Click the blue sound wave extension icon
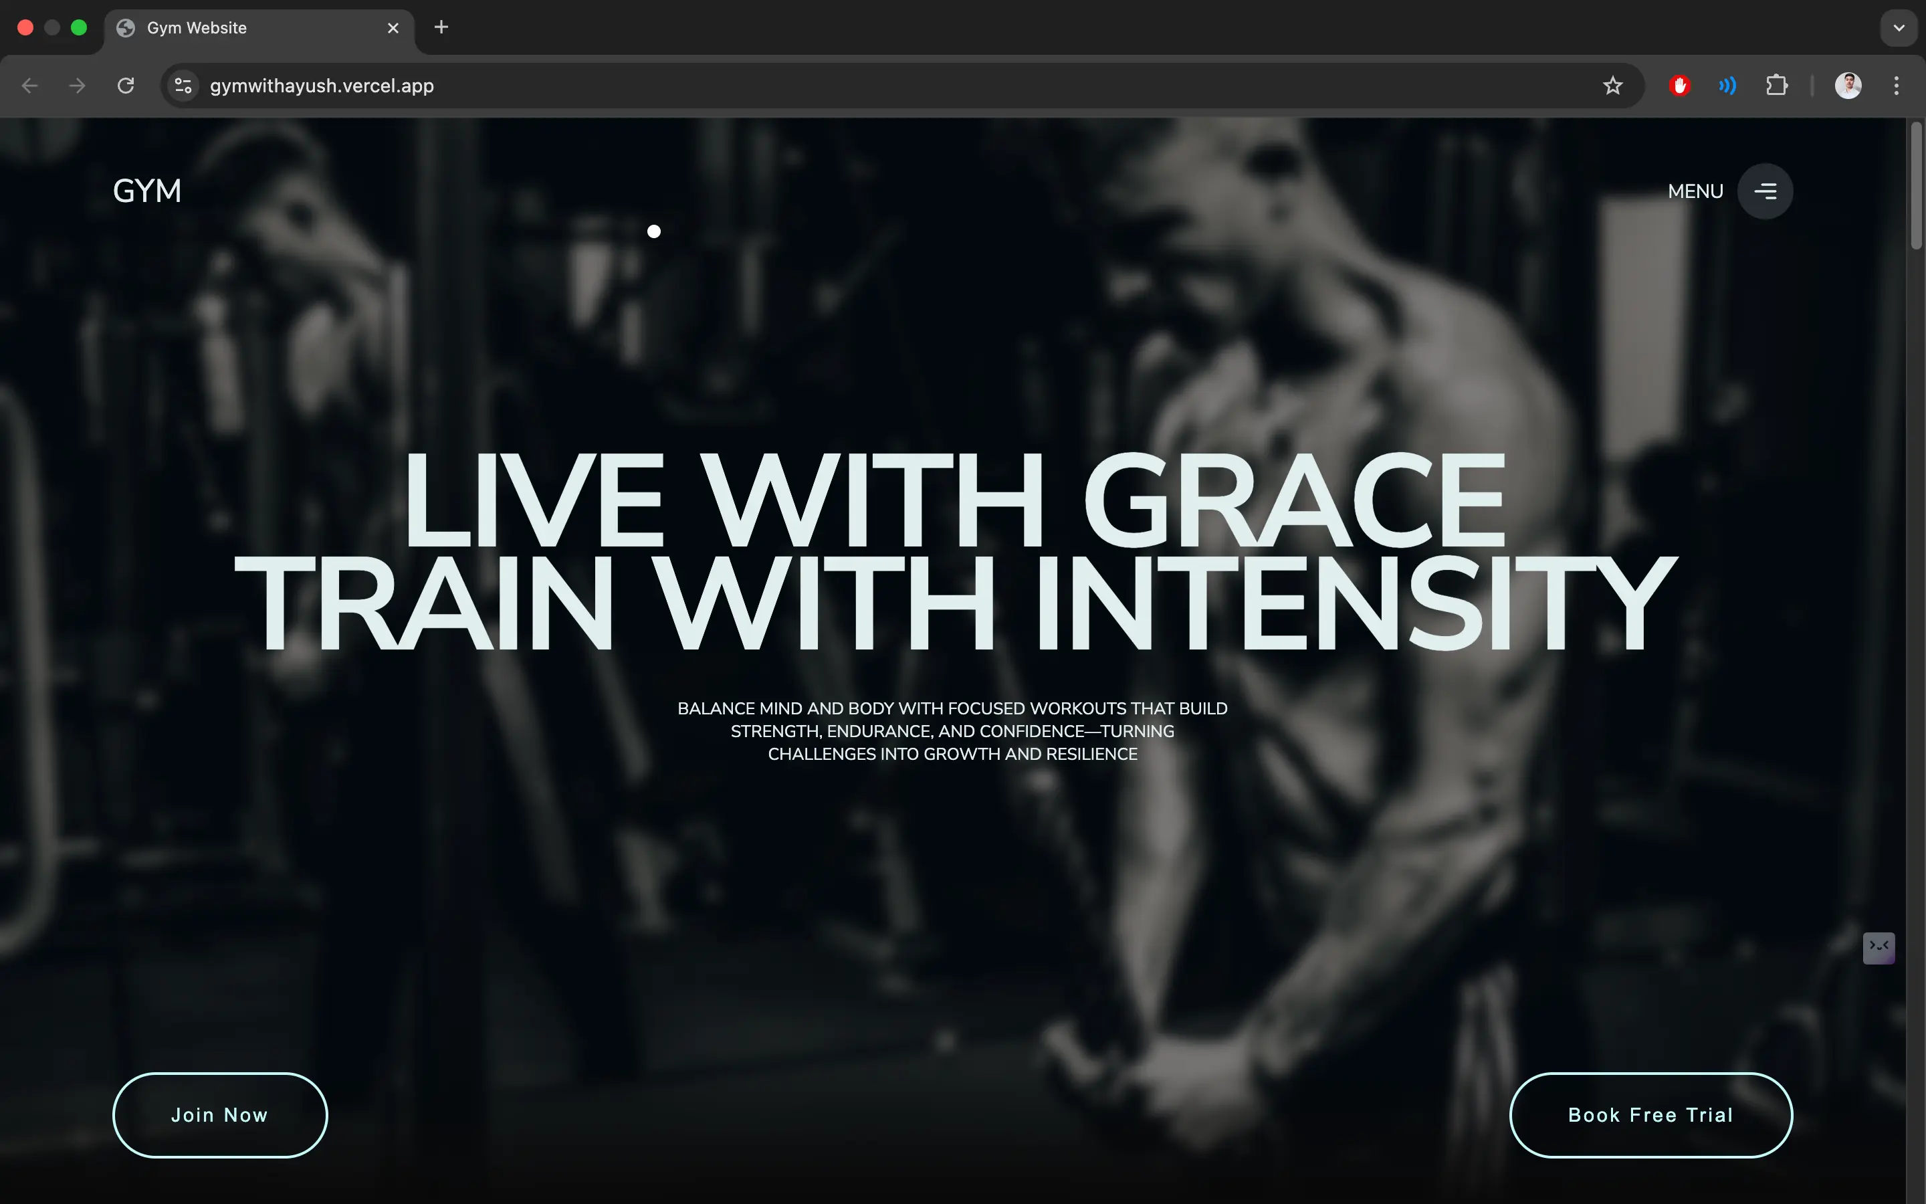 1727,86
